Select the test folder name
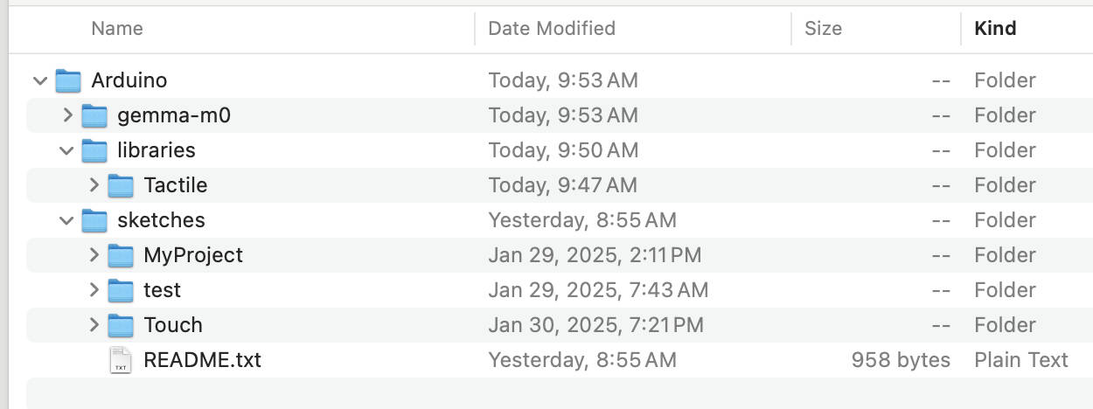Image resolution: width=1093 pixels, height=409 pixels. tap(163, 290)
